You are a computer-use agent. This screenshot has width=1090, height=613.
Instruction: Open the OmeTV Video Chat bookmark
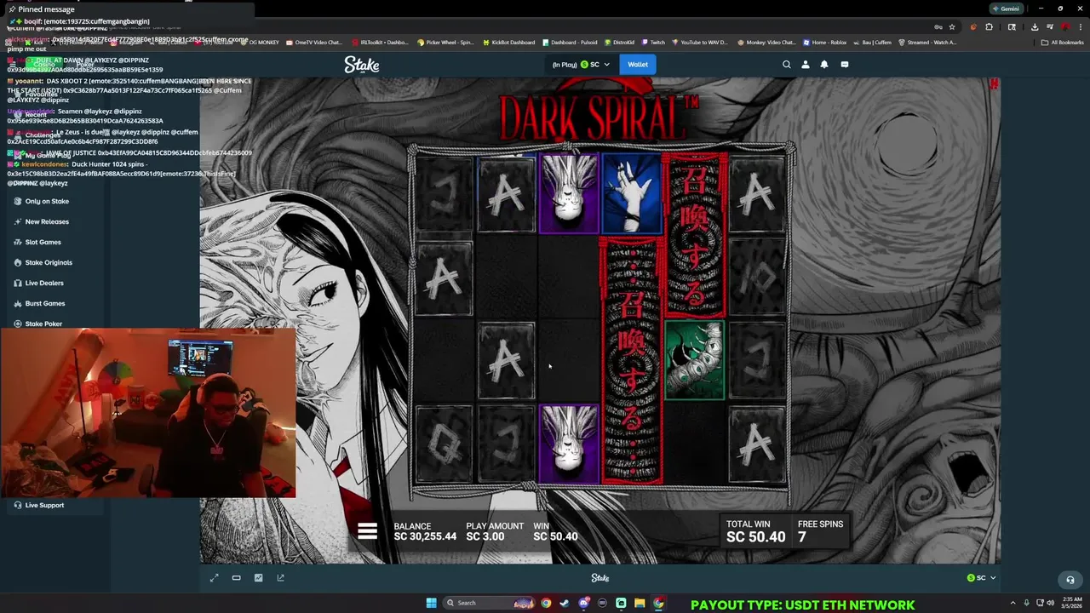(314, 42)
